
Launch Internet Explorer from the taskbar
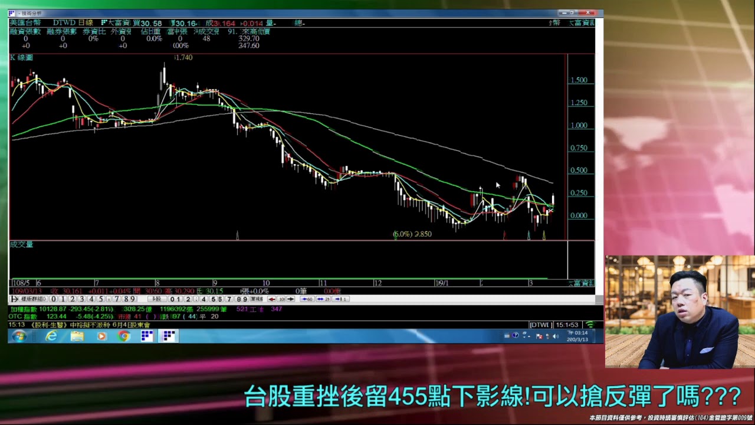(x=51, y=336)
